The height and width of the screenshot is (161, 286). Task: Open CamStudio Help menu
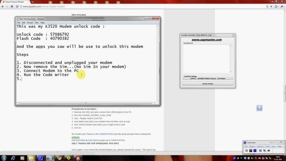pos(279,146)
